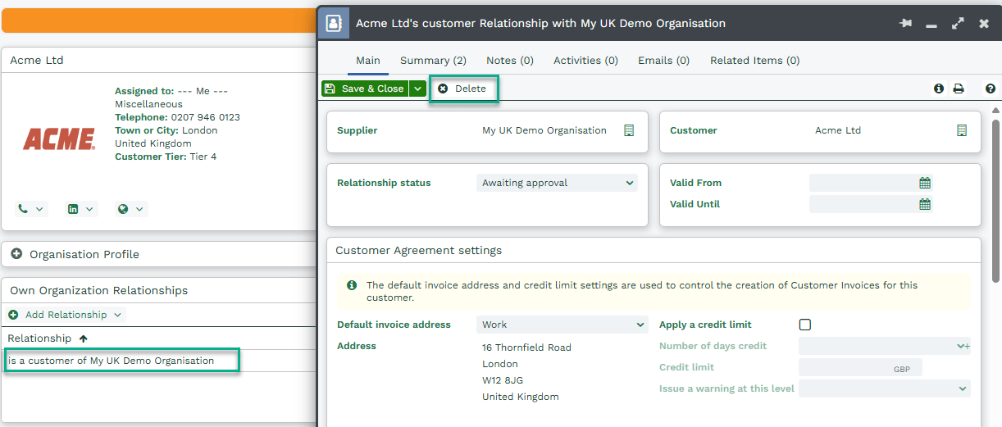1002x427 pixels.
Task: Click the Valid Until date field
Action: point(863,204)
